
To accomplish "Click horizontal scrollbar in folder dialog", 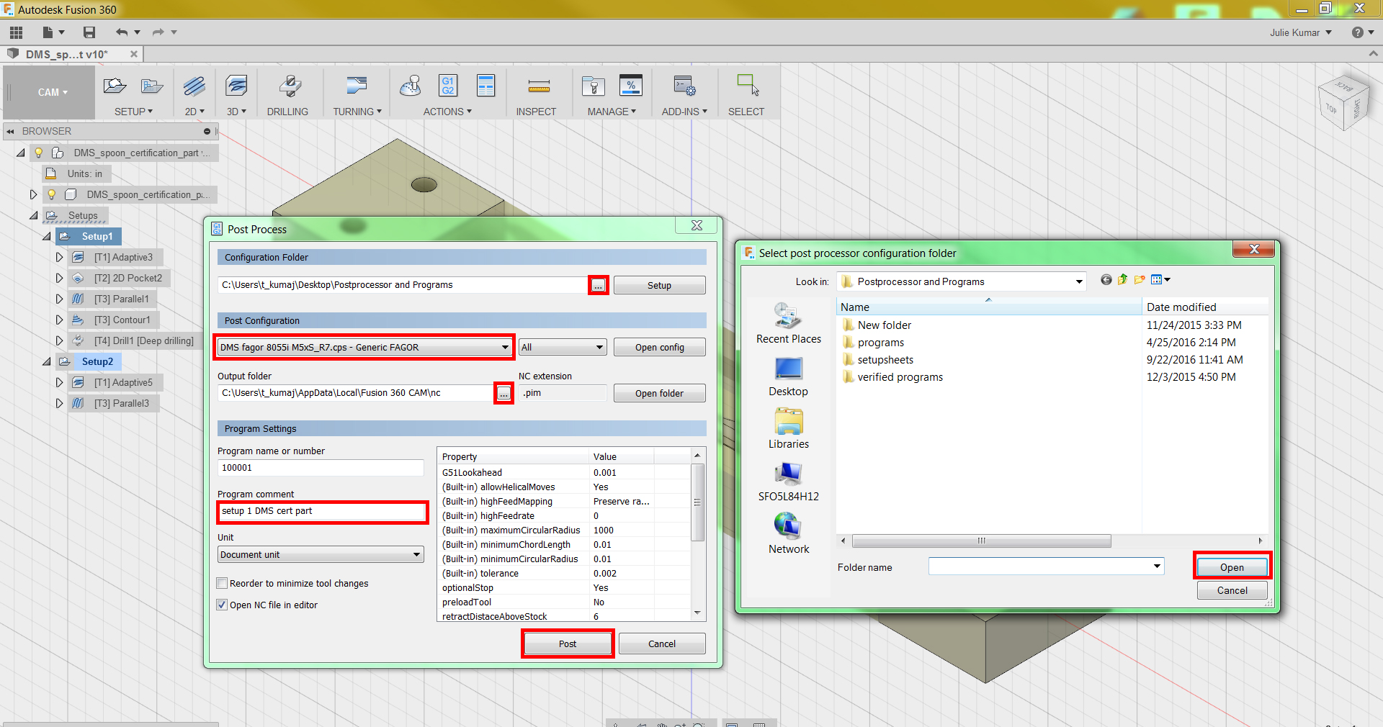I will click(x=981, y=541).
